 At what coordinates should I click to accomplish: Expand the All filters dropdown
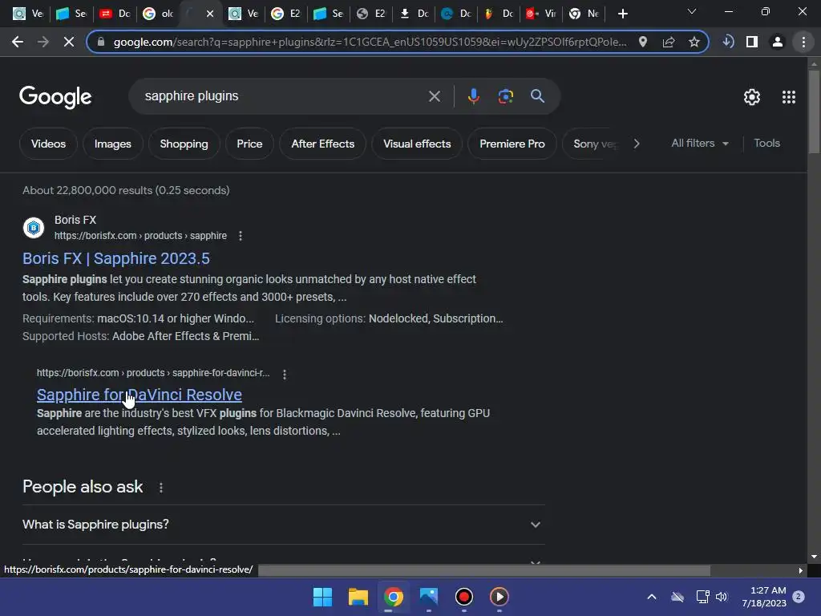click(x=699, y=143)
